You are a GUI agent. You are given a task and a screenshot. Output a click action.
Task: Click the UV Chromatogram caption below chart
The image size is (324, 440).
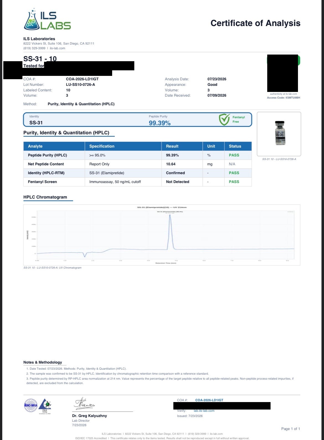(53, 268)
